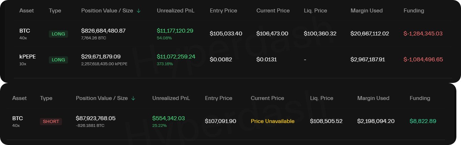This screenshot has height=145, width=461.
Task: Click the $11,177,120.29 unrealized PnL value
Action: pos(175,31)
